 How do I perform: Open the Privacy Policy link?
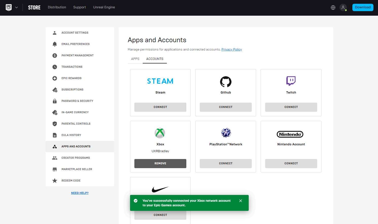tap(232, 50)
